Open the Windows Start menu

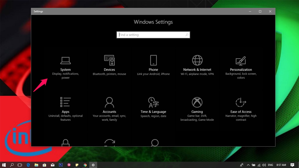click(4, 165)
